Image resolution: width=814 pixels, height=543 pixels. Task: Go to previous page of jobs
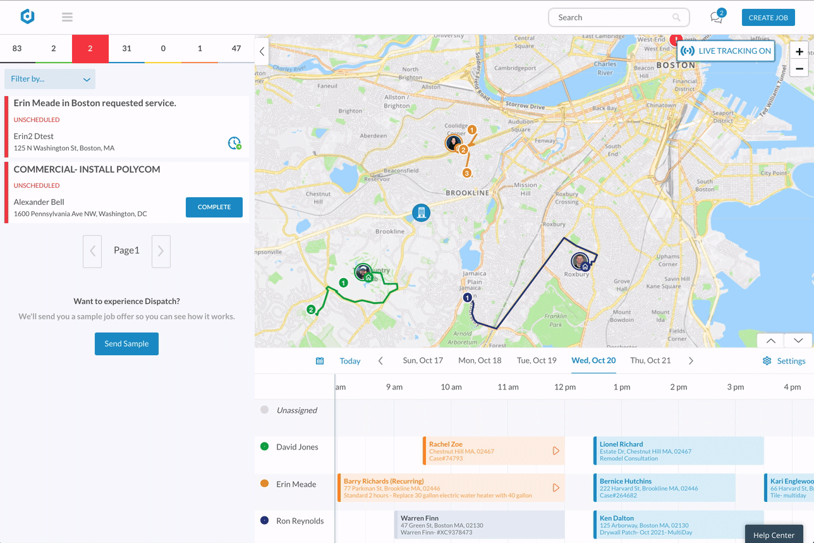[x=92, y=251]
